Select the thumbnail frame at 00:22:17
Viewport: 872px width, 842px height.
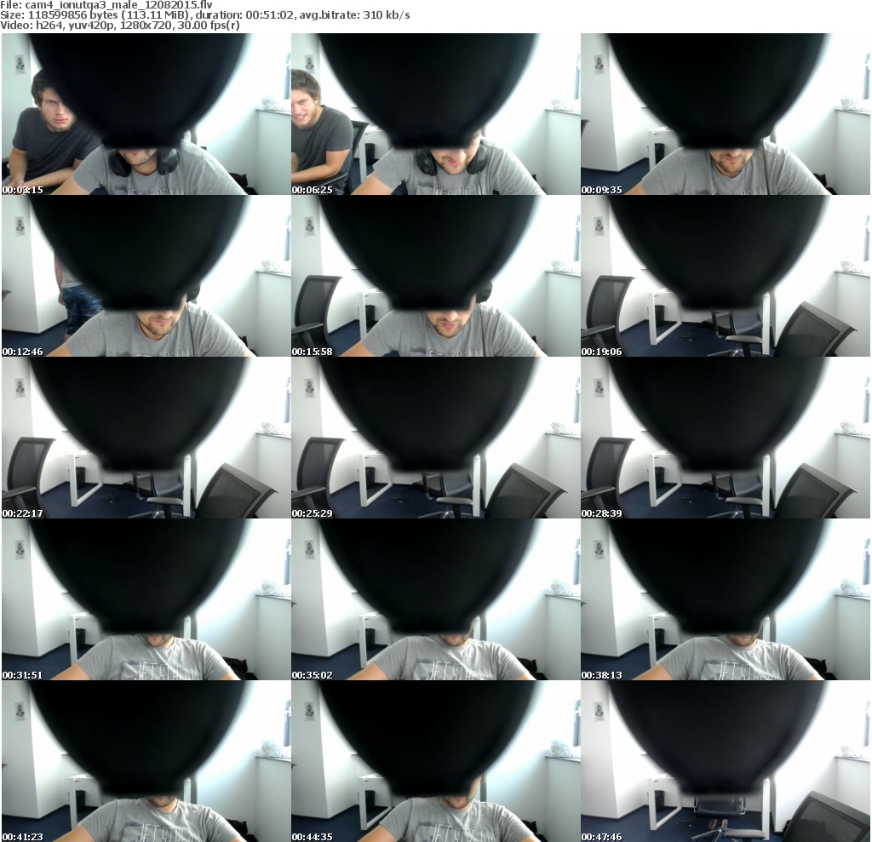tap(146, 438)
